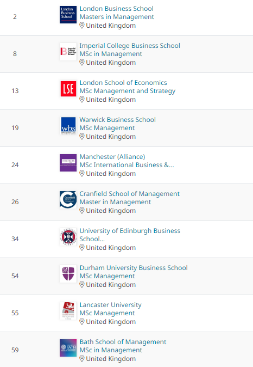Click the blue wbs logo
The image size is (253, 367).
pos(68,126)
